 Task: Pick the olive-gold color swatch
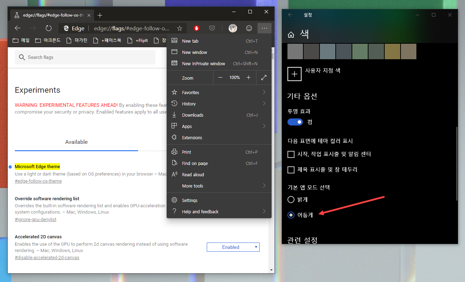(392, 51)
